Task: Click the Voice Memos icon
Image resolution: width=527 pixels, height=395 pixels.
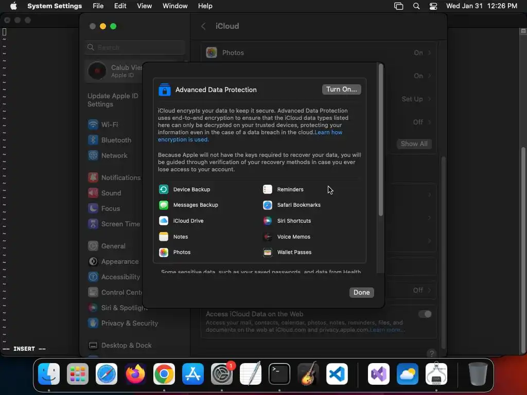Action: 268,237
